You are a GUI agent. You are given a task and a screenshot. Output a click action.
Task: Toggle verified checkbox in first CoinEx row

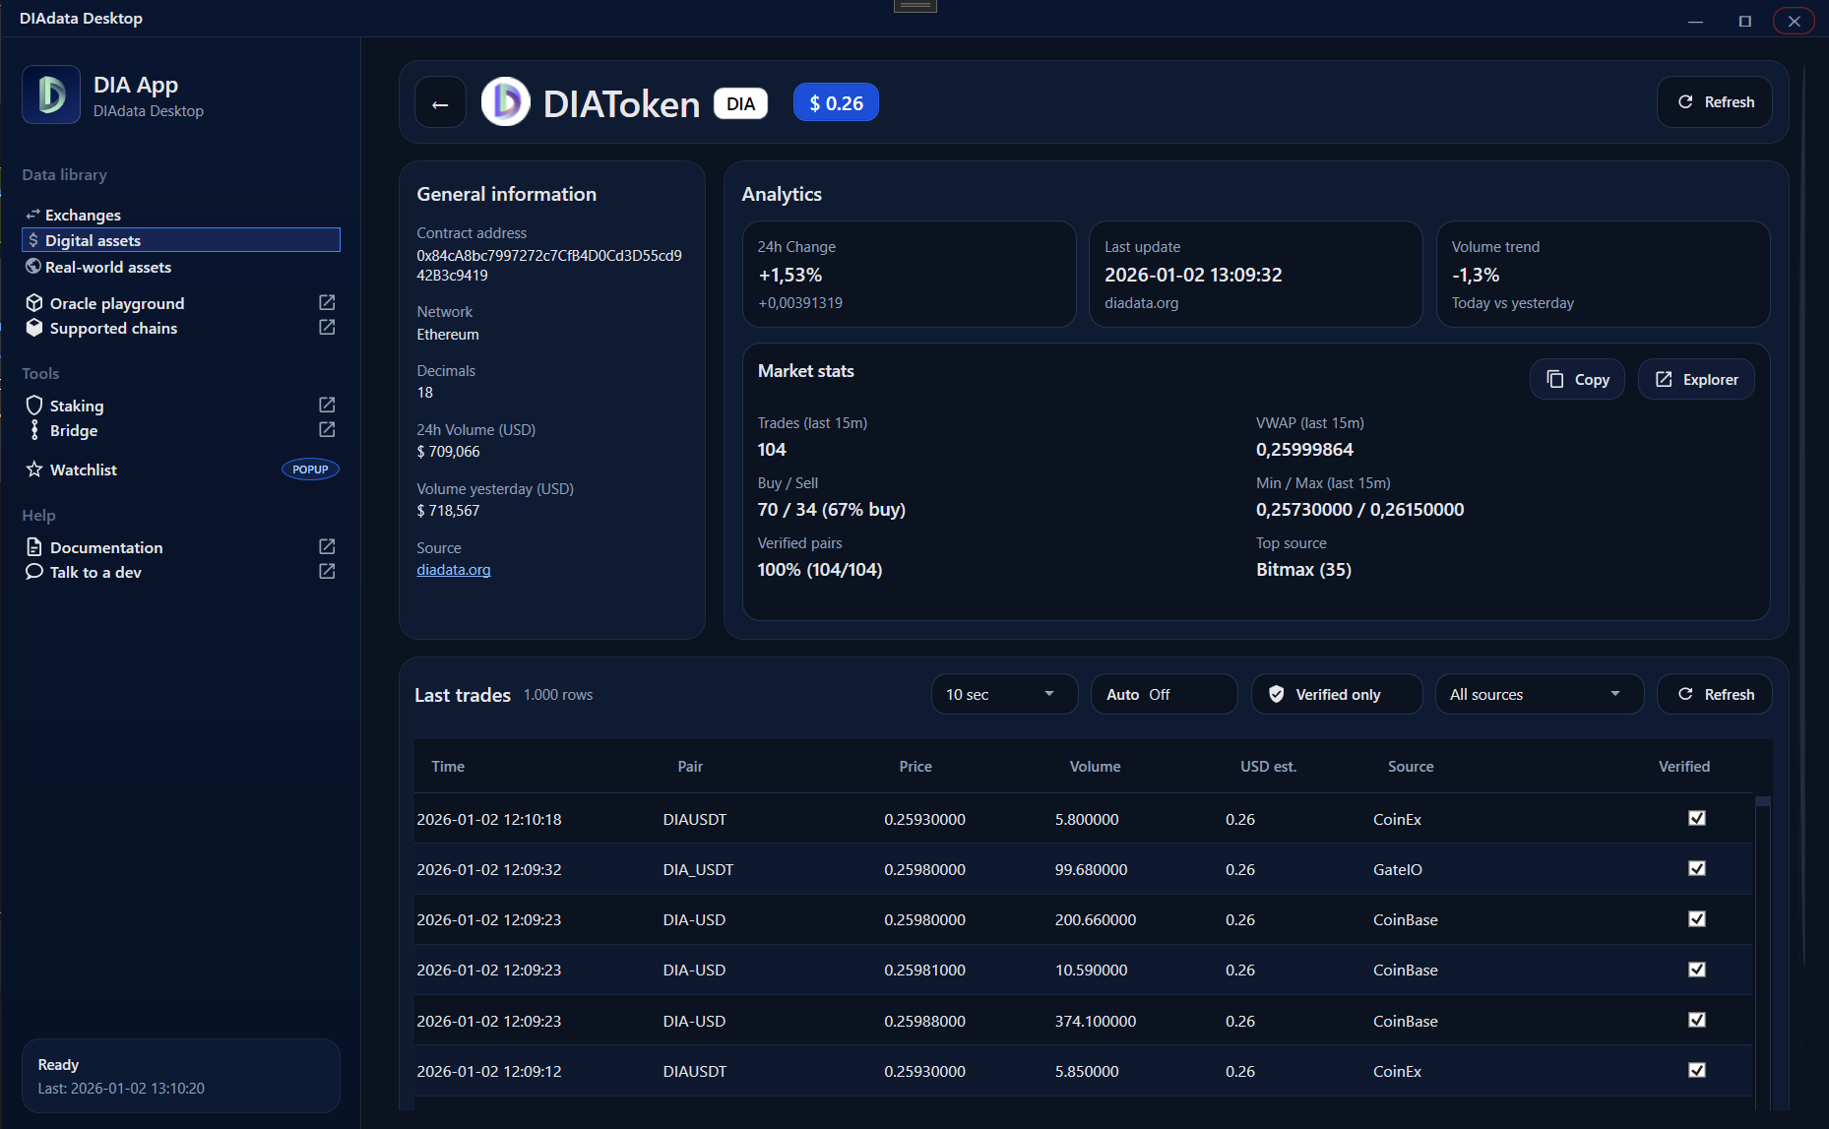[1696, 818]
